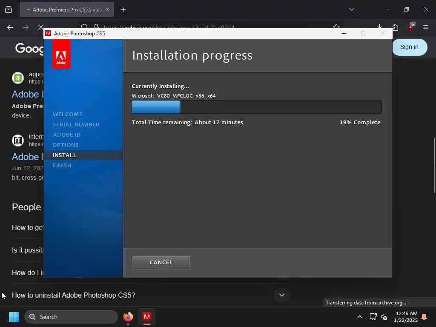This screenshot has height=327, width=436.
Task: Open a new Firefox tab
Action: click(x=123, y=10)
